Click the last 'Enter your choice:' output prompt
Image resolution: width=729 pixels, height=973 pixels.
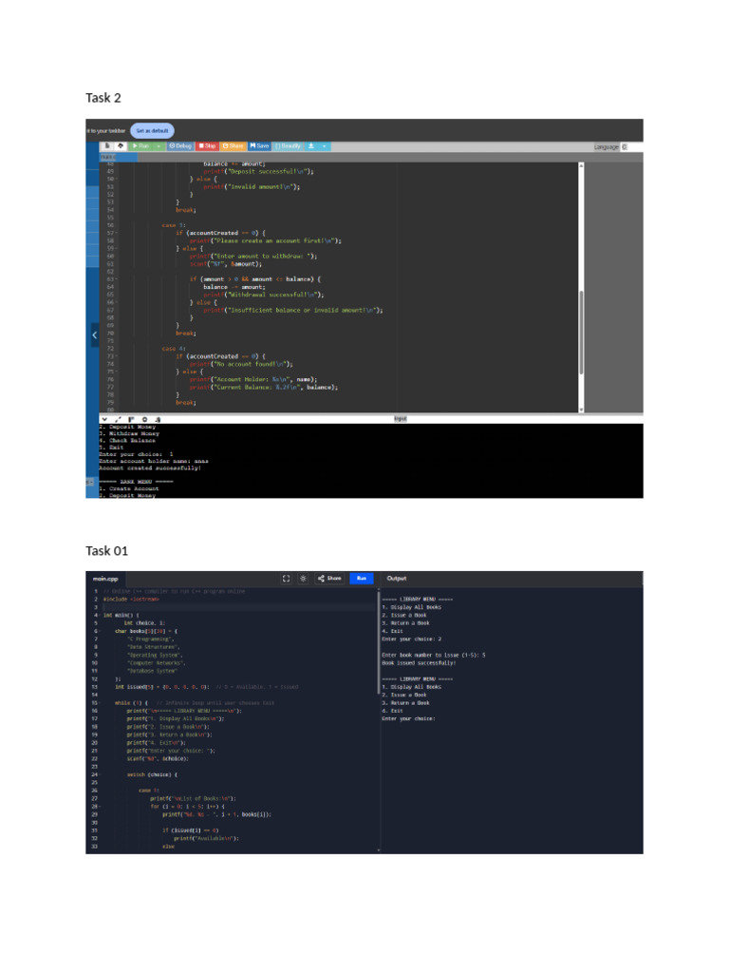point(408,718)
